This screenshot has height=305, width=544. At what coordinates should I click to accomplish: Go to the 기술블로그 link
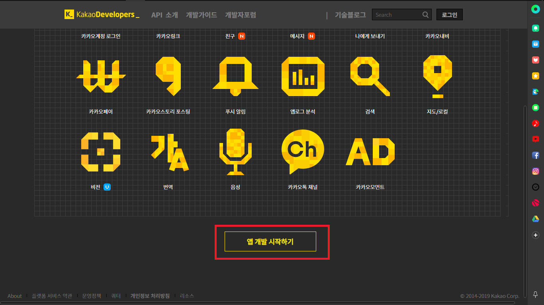(350, 15)
